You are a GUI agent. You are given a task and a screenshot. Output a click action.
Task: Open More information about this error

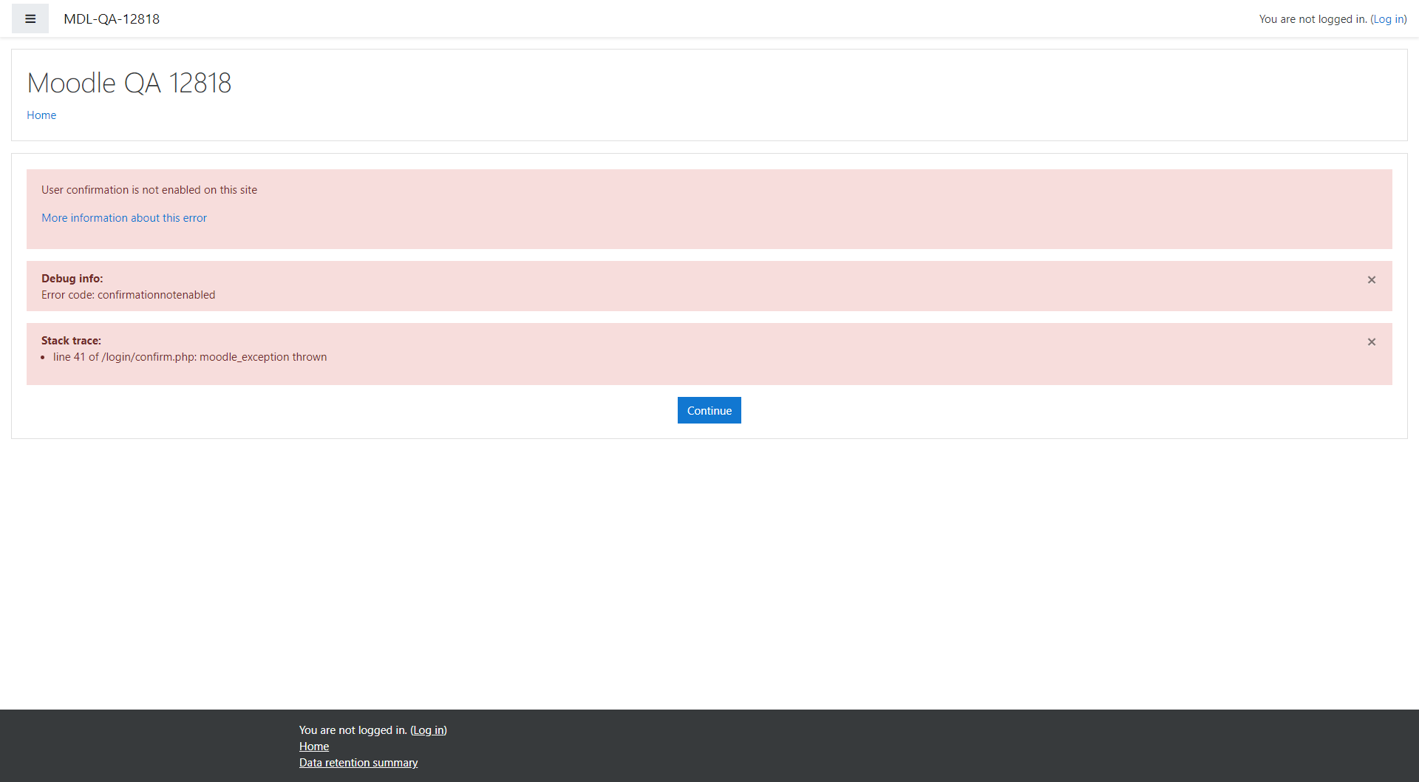pyautogui.click(x=124, y=218)
